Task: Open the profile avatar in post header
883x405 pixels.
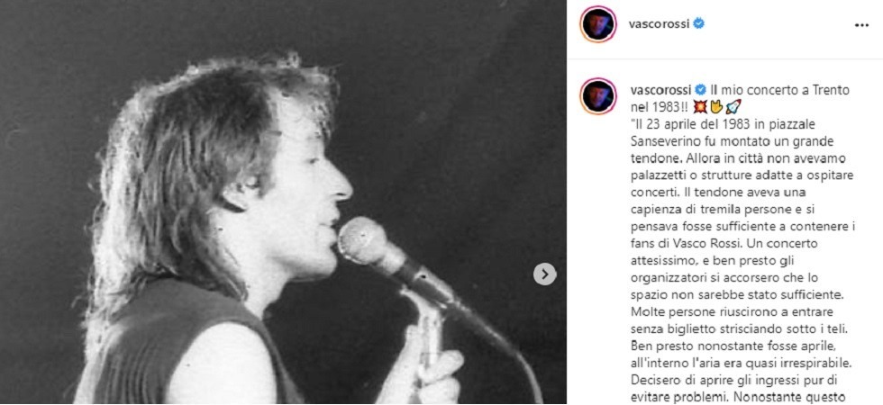Action: click(598, 24)
